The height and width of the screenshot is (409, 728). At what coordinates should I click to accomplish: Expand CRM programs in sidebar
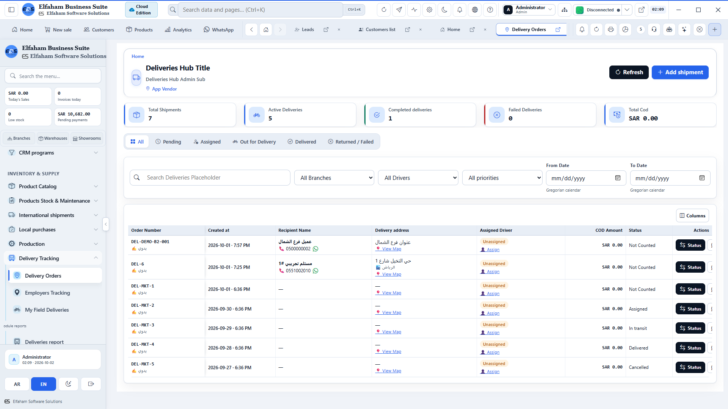tap(53, 153)
